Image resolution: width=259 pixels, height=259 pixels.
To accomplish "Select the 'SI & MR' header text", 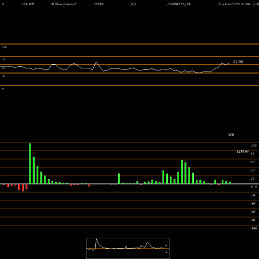I will (27, 4).
